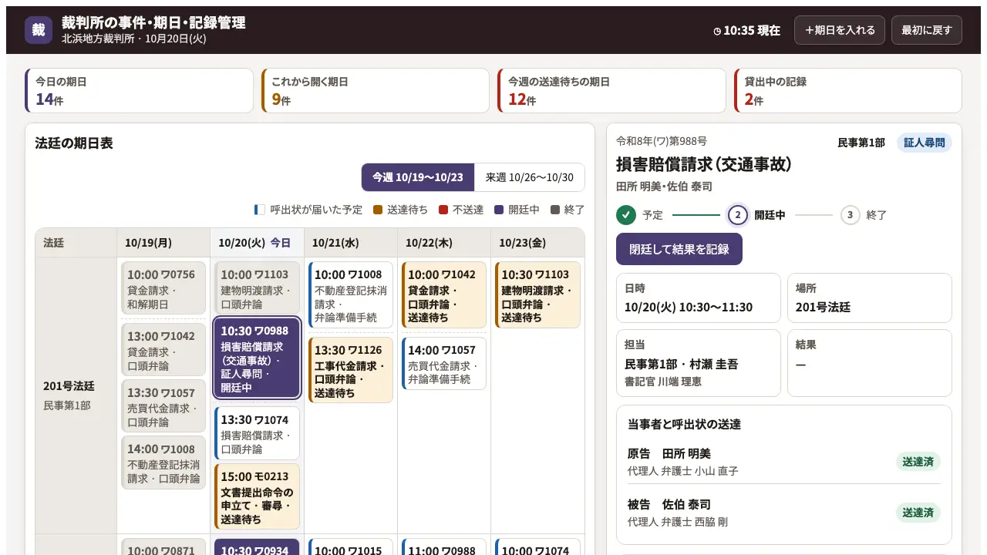Open 15:00 モ0213 文書提出命令の申立て hearing
The height and width of the screenshot is (555, 987).
point(257,496)
